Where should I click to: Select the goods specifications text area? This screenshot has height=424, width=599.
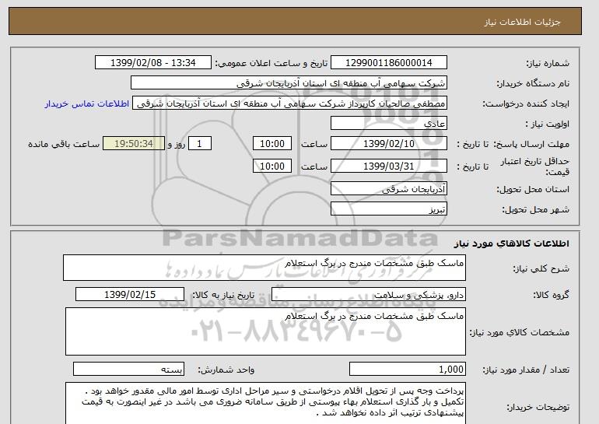coord(265,331)
